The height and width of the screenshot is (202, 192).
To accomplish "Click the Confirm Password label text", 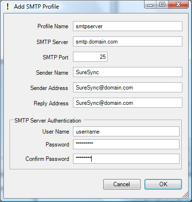I will pos(47,159).
